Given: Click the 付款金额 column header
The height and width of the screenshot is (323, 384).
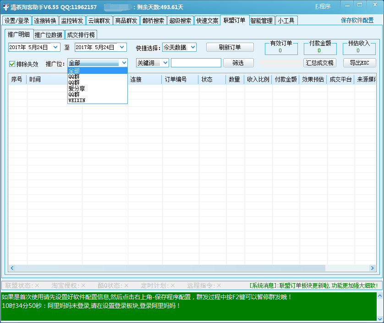Looking at the screenshot, I should coord(285,79).
